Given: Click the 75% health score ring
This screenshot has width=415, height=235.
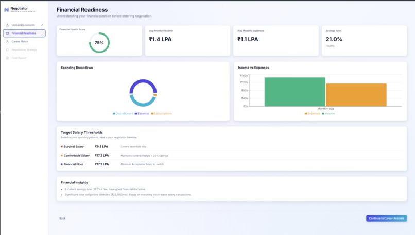Looking at the screenshot, I should 99,43.
